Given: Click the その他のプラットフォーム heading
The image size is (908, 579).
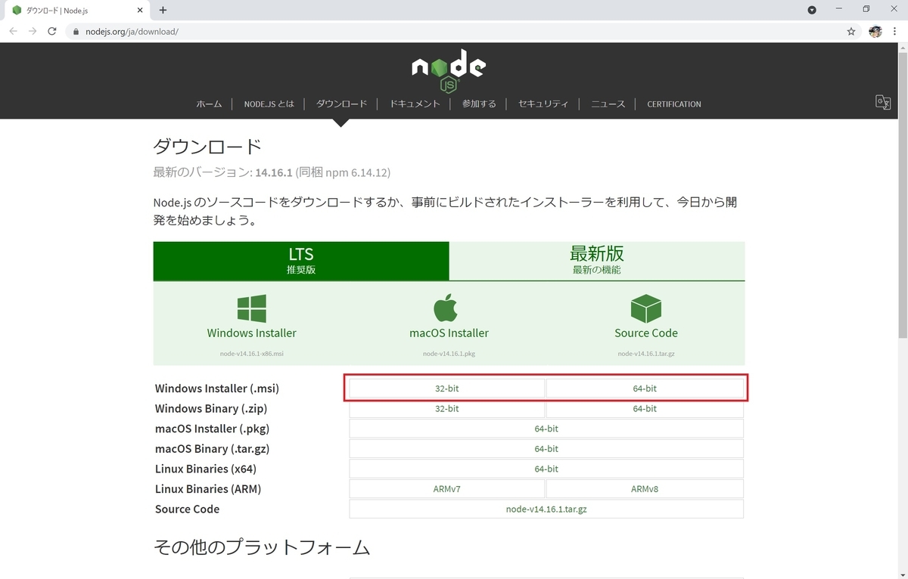Looking at the screenshot, I should (x=262, y=546).
